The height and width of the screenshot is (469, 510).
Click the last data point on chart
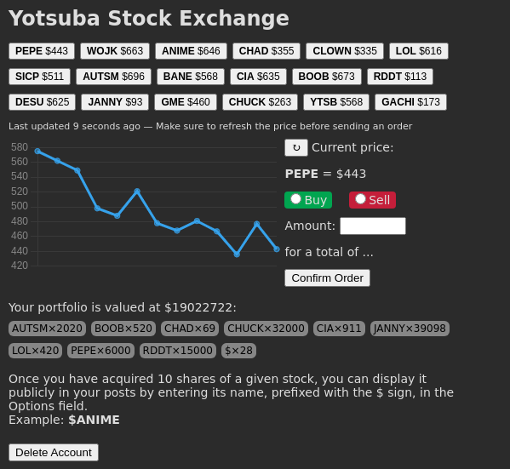coord(277,249)
